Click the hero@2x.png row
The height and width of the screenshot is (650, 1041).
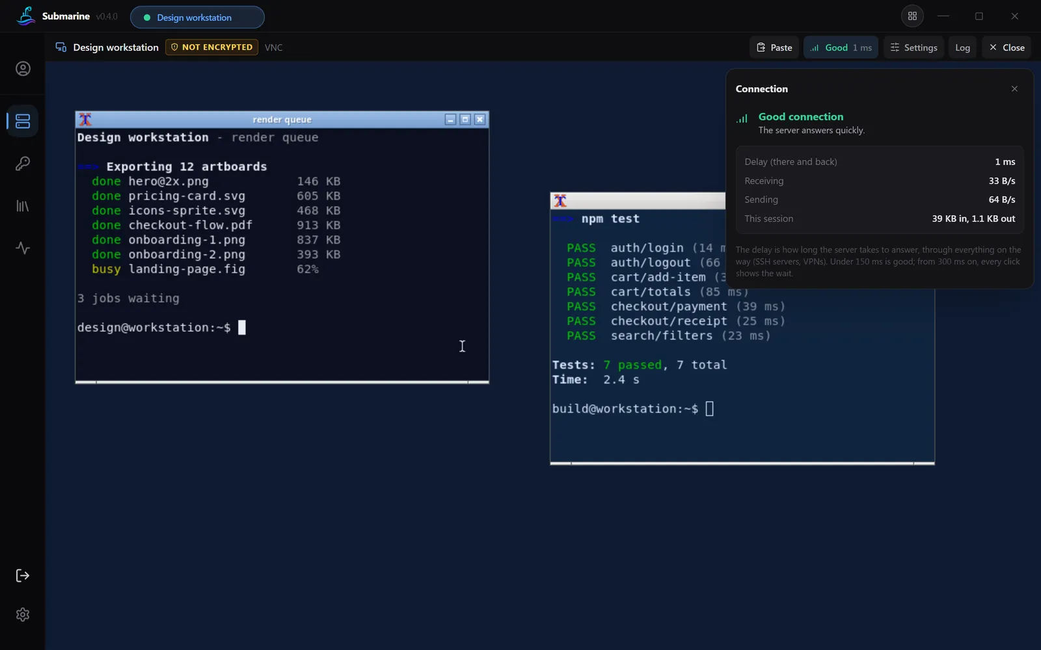(216, 181)
